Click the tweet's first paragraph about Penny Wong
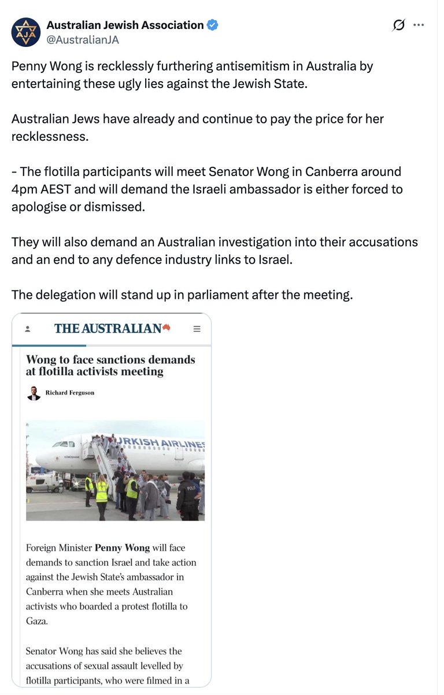 [193, 74]
